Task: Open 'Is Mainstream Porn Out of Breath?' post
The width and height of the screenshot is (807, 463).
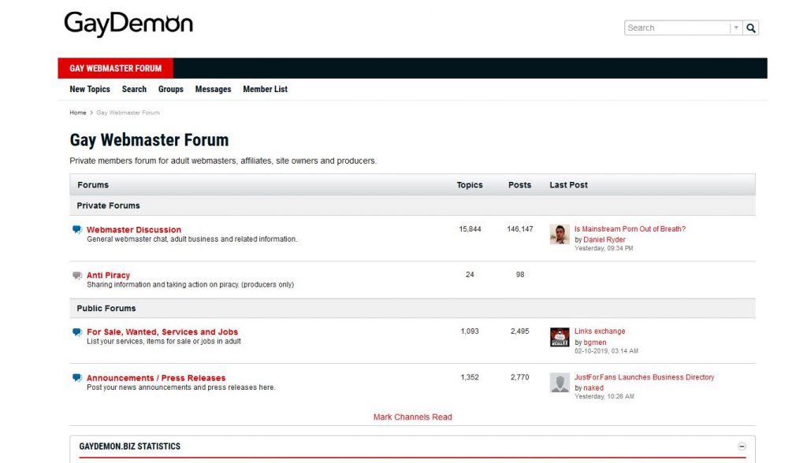Action: tap(630, 229)
